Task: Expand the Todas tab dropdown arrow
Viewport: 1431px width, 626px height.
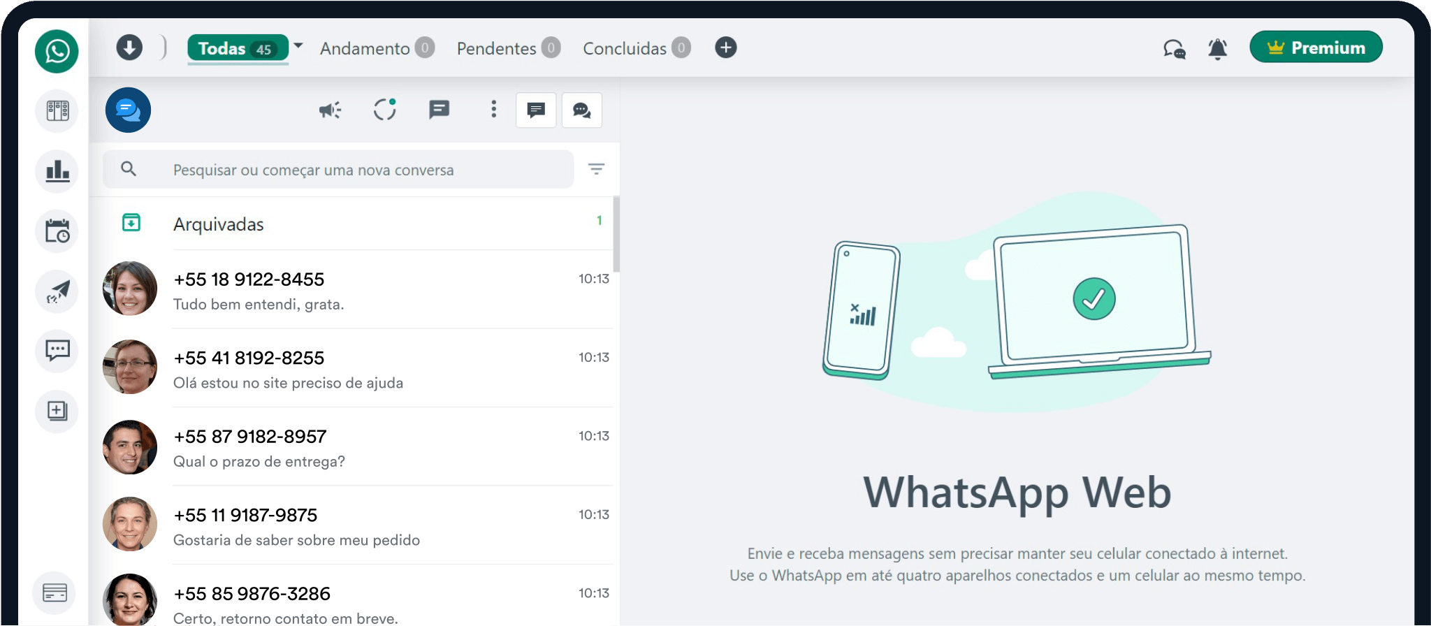Action: [x=298, y=45]
